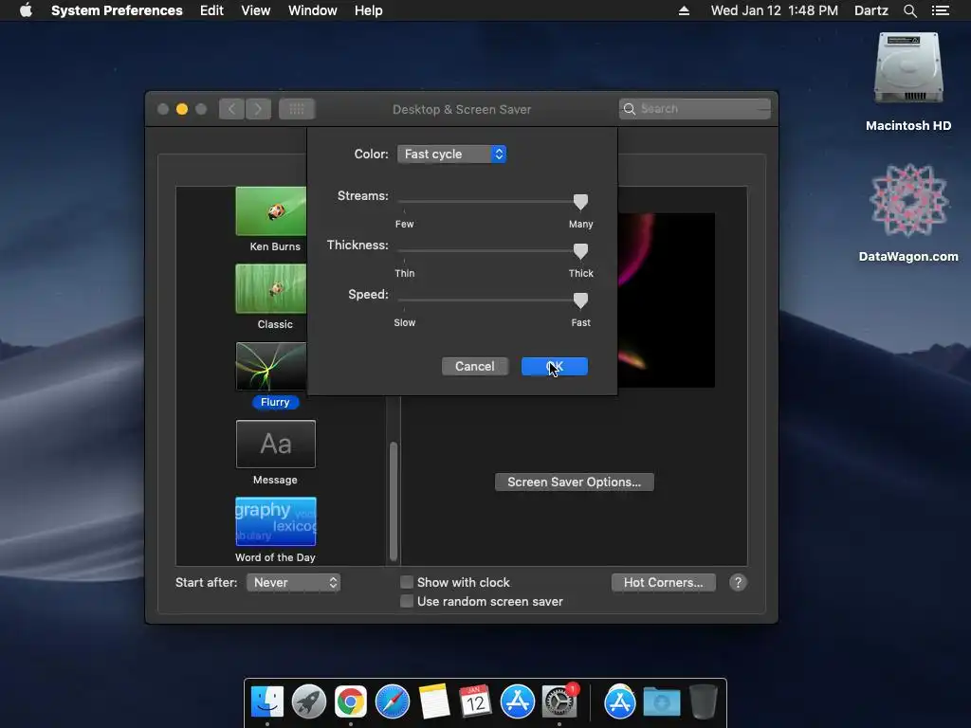Confirm options with the OK button

pyautogui.click(x=554, y=367)
